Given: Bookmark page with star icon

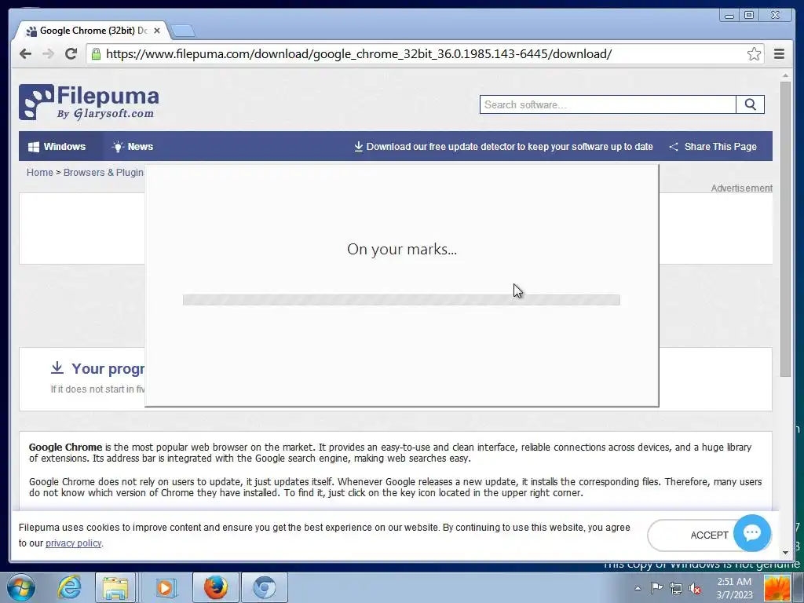Looking at the screenshot, I should click(754, 54).
